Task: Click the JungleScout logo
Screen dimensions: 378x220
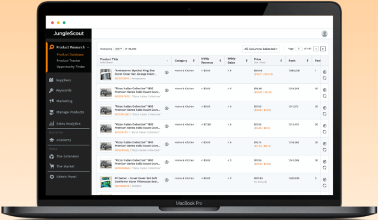Action: [69, 33]
